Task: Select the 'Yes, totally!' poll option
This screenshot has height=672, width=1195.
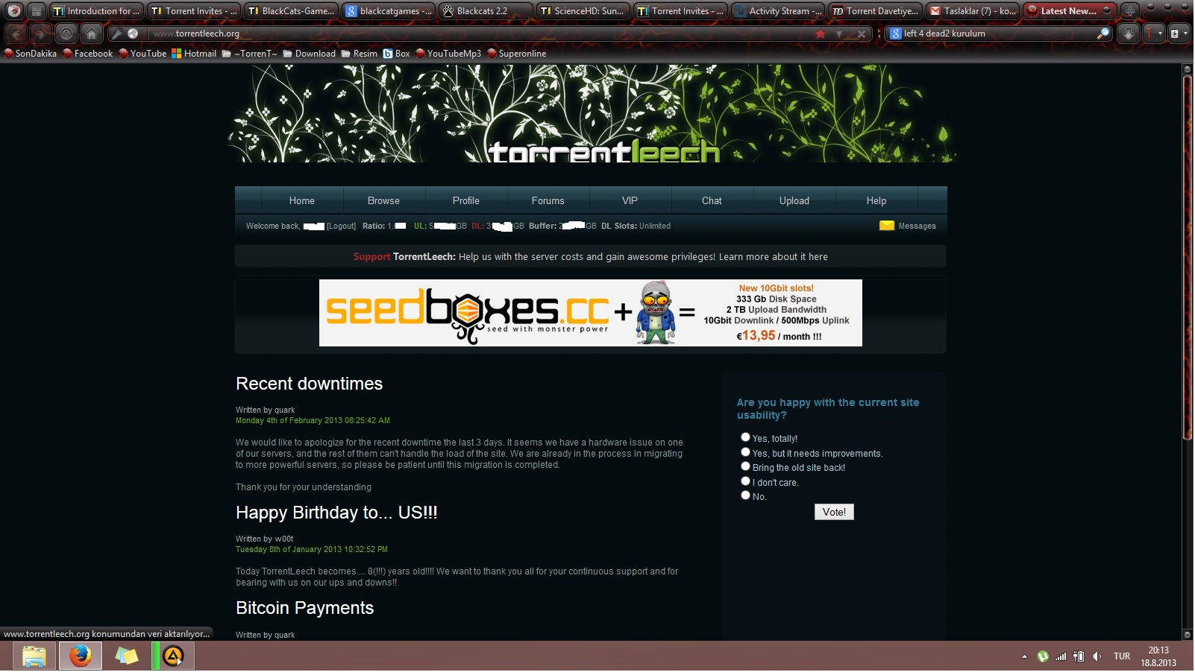Action: click(745, 437)
